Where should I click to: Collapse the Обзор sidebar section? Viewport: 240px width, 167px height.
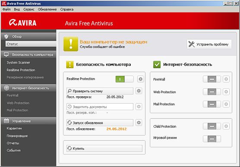click(x=28, y=36)
